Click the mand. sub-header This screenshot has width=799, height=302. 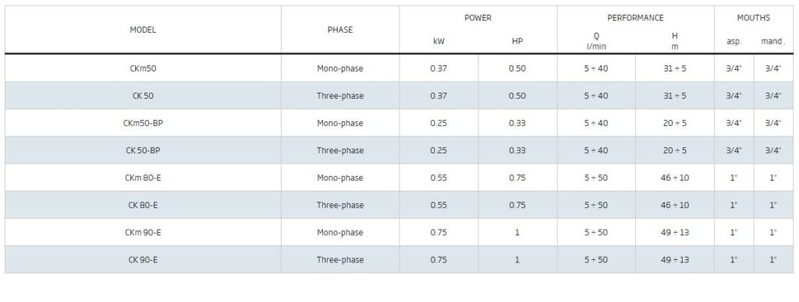[x=773, y=42]
